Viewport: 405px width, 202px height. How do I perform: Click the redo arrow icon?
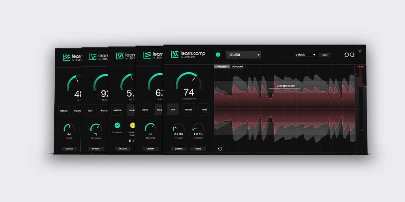[x=352, y=55]
